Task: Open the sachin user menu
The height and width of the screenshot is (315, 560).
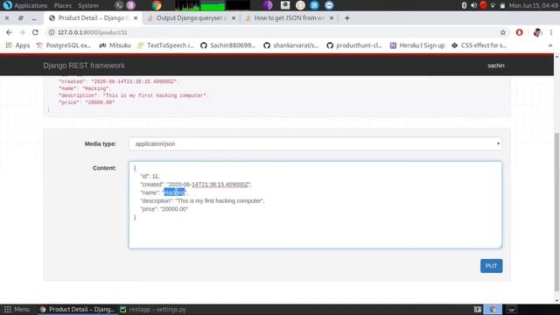Action: [496, 66]
